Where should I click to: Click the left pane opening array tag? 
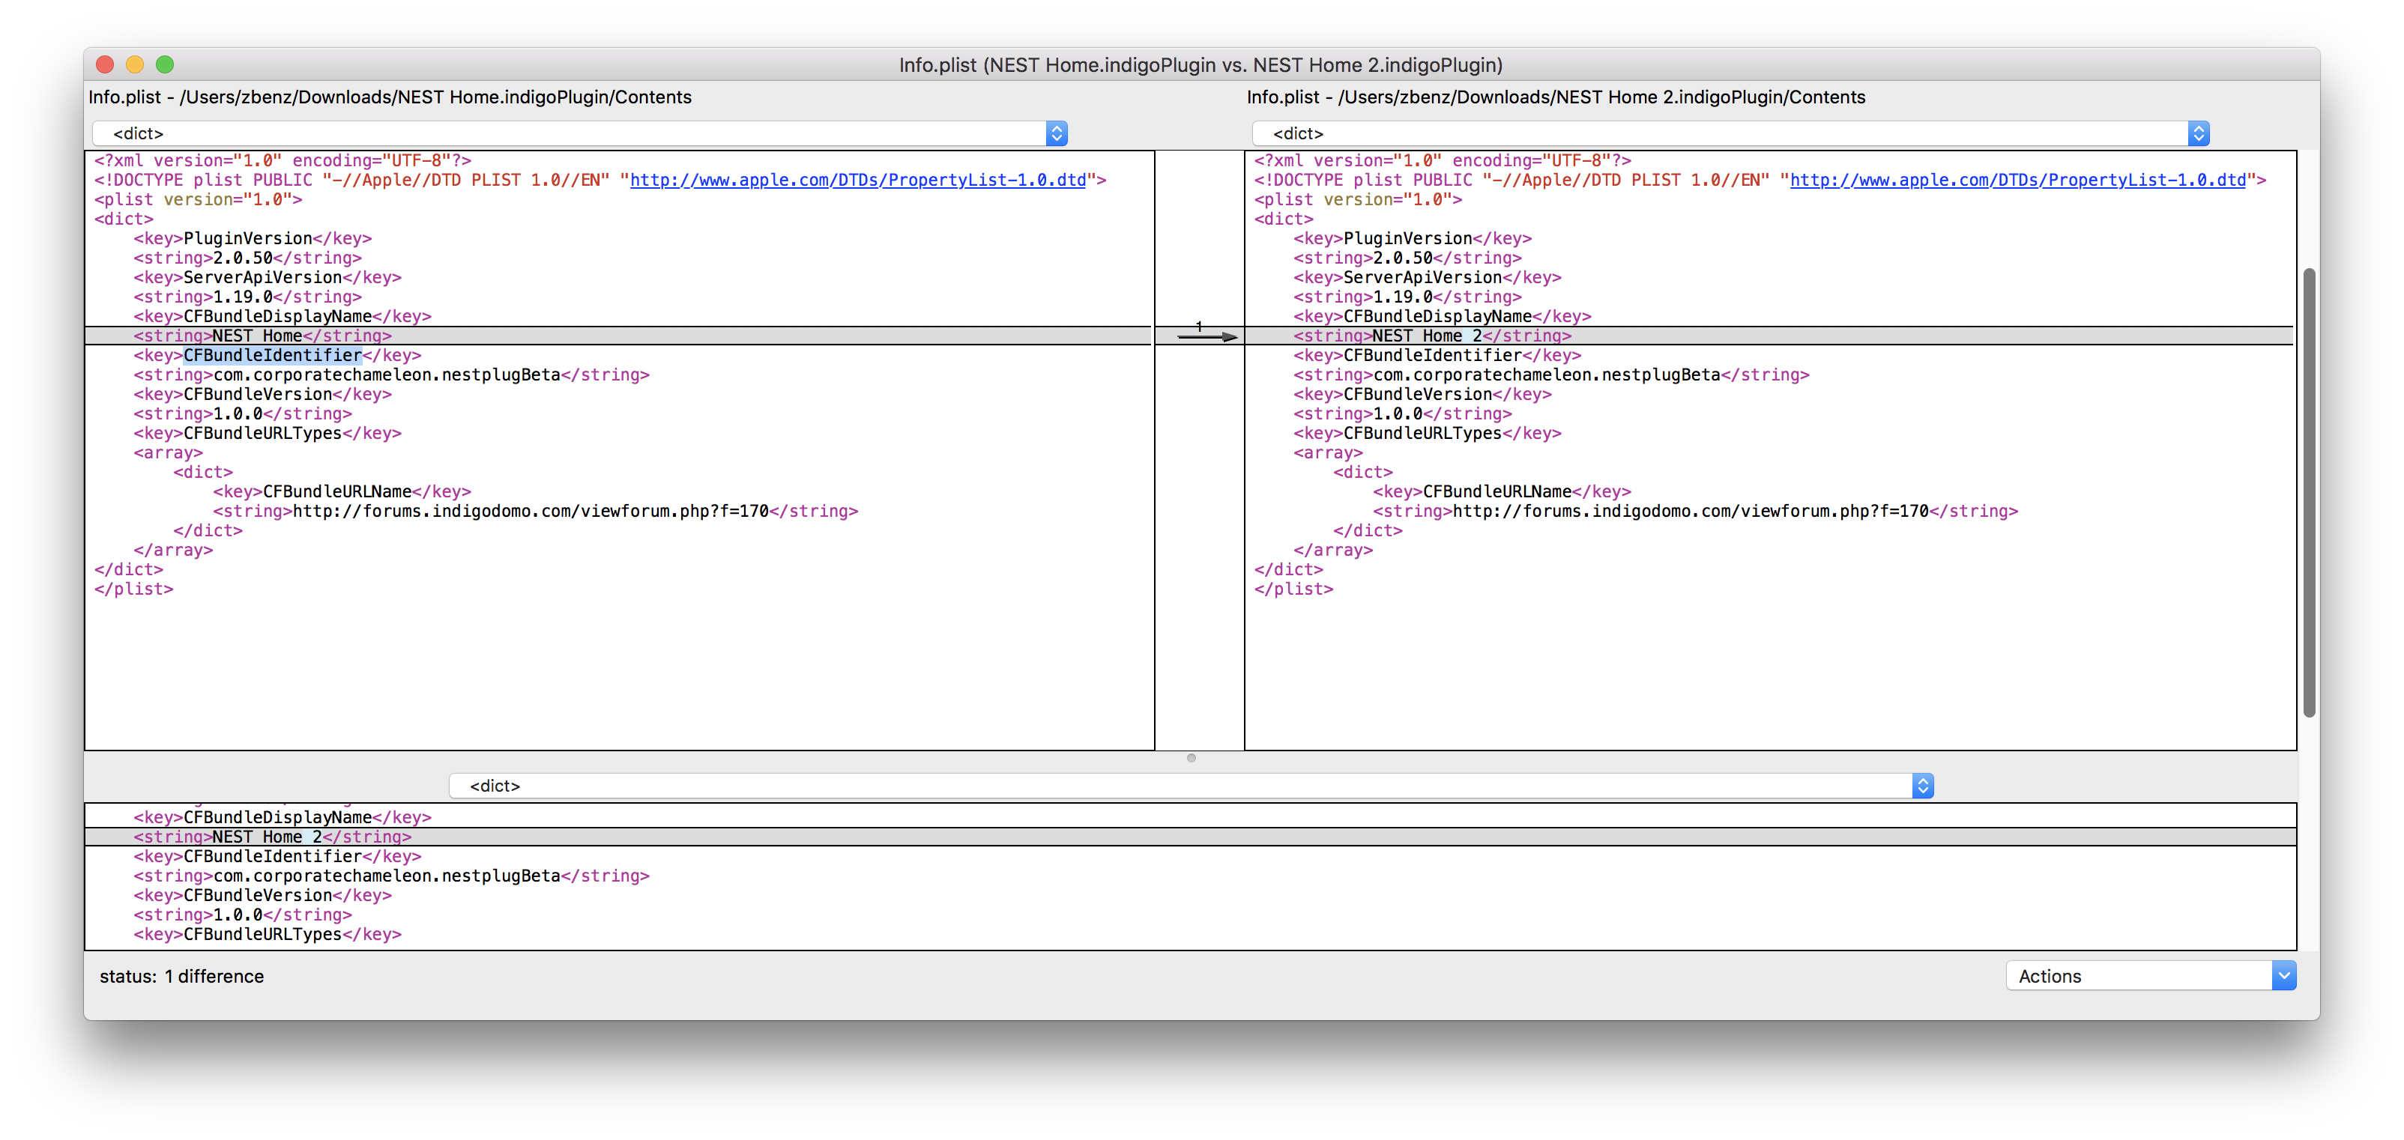point(168,453)
